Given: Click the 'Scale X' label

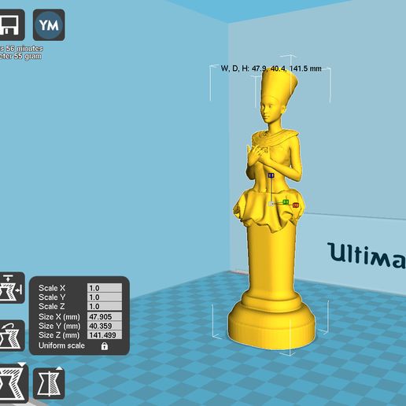Looking at the screenshot, I should 52,288.
